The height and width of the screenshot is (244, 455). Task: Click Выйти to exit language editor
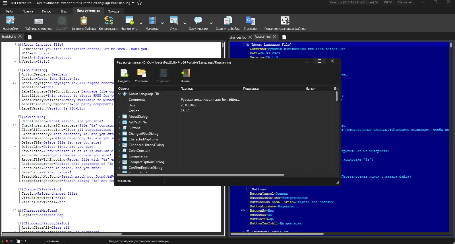[185, 76]
